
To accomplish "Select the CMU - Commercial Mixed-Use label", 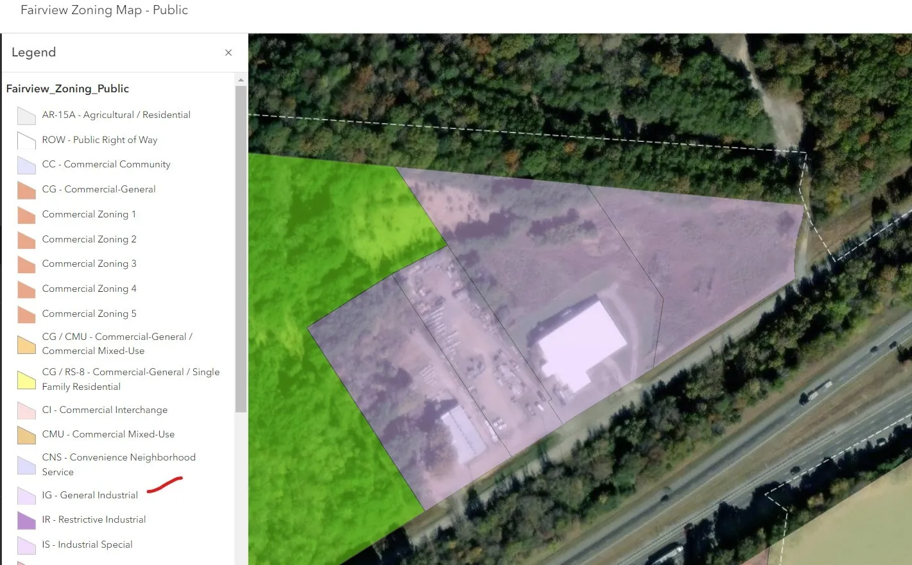I will 108,434.
